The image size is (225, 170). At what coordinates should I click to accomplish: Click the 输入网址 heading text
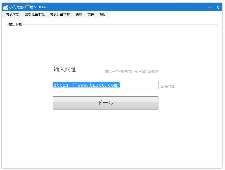(65, 70)
